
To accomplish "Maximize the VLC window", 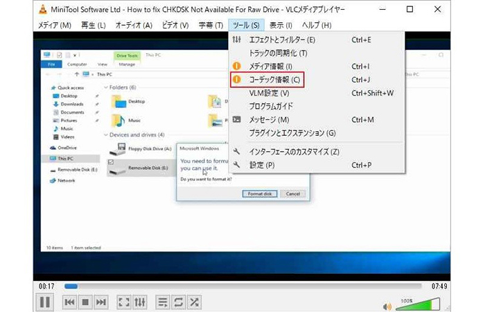I will click(x=410, y=9).
